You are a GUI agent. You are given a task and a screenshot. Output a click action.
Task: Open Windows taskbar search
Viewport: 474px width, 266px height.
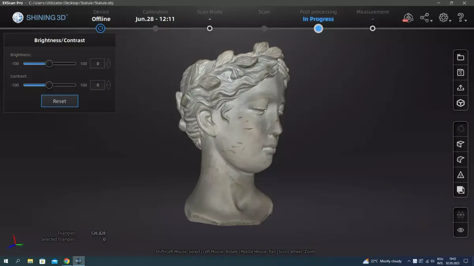click(18, 261)
